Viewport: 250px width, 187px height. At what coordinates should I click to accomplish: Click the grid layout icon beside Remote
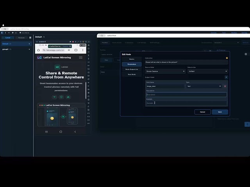(30, 38)
